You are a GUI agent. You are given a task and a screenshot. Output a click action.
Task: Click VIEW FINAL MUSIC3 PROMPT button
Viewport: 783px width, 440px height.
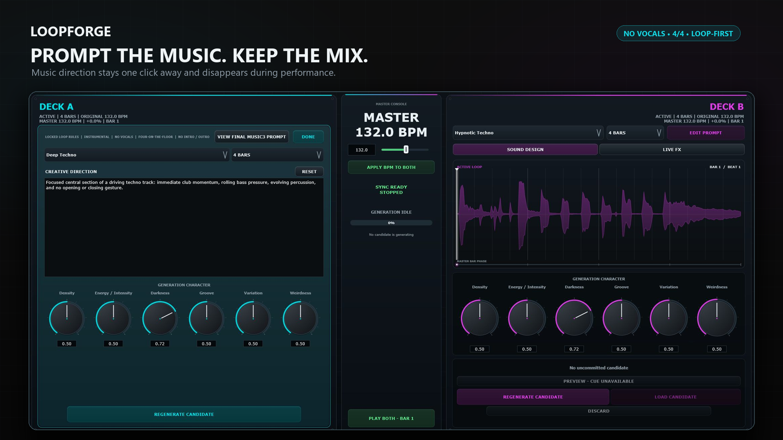coord(252,137)
